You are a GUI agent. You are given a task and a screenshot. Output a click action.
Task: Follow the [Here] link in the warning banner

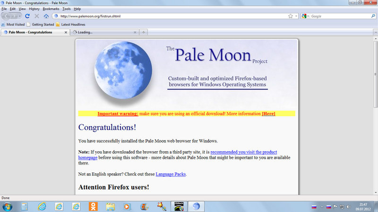click(x=268, y=114)
